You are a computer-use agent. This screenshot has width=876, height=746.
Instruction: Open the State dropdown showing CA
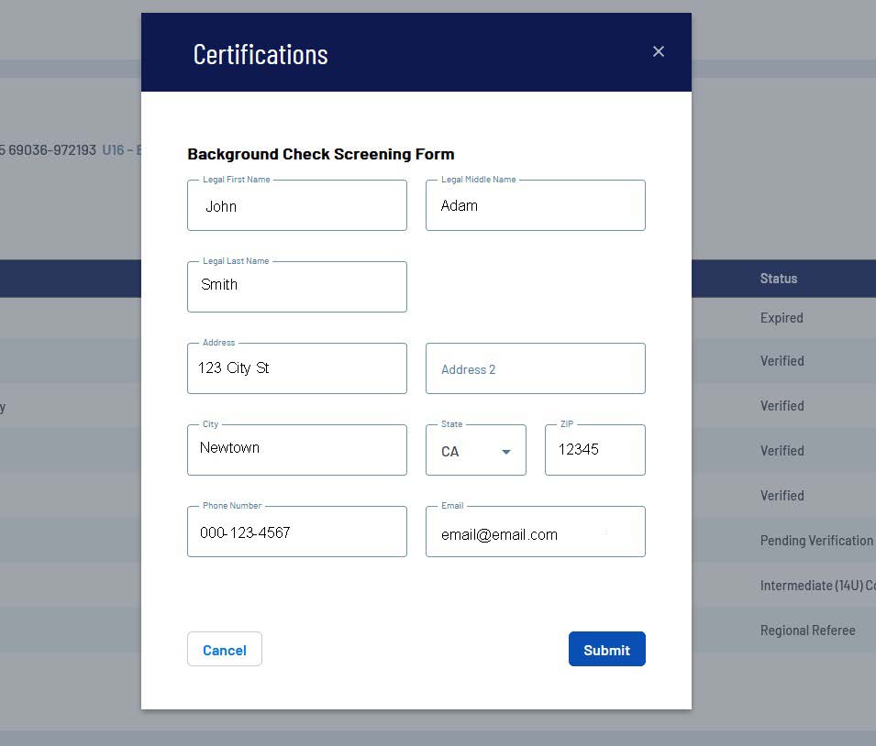475,451
